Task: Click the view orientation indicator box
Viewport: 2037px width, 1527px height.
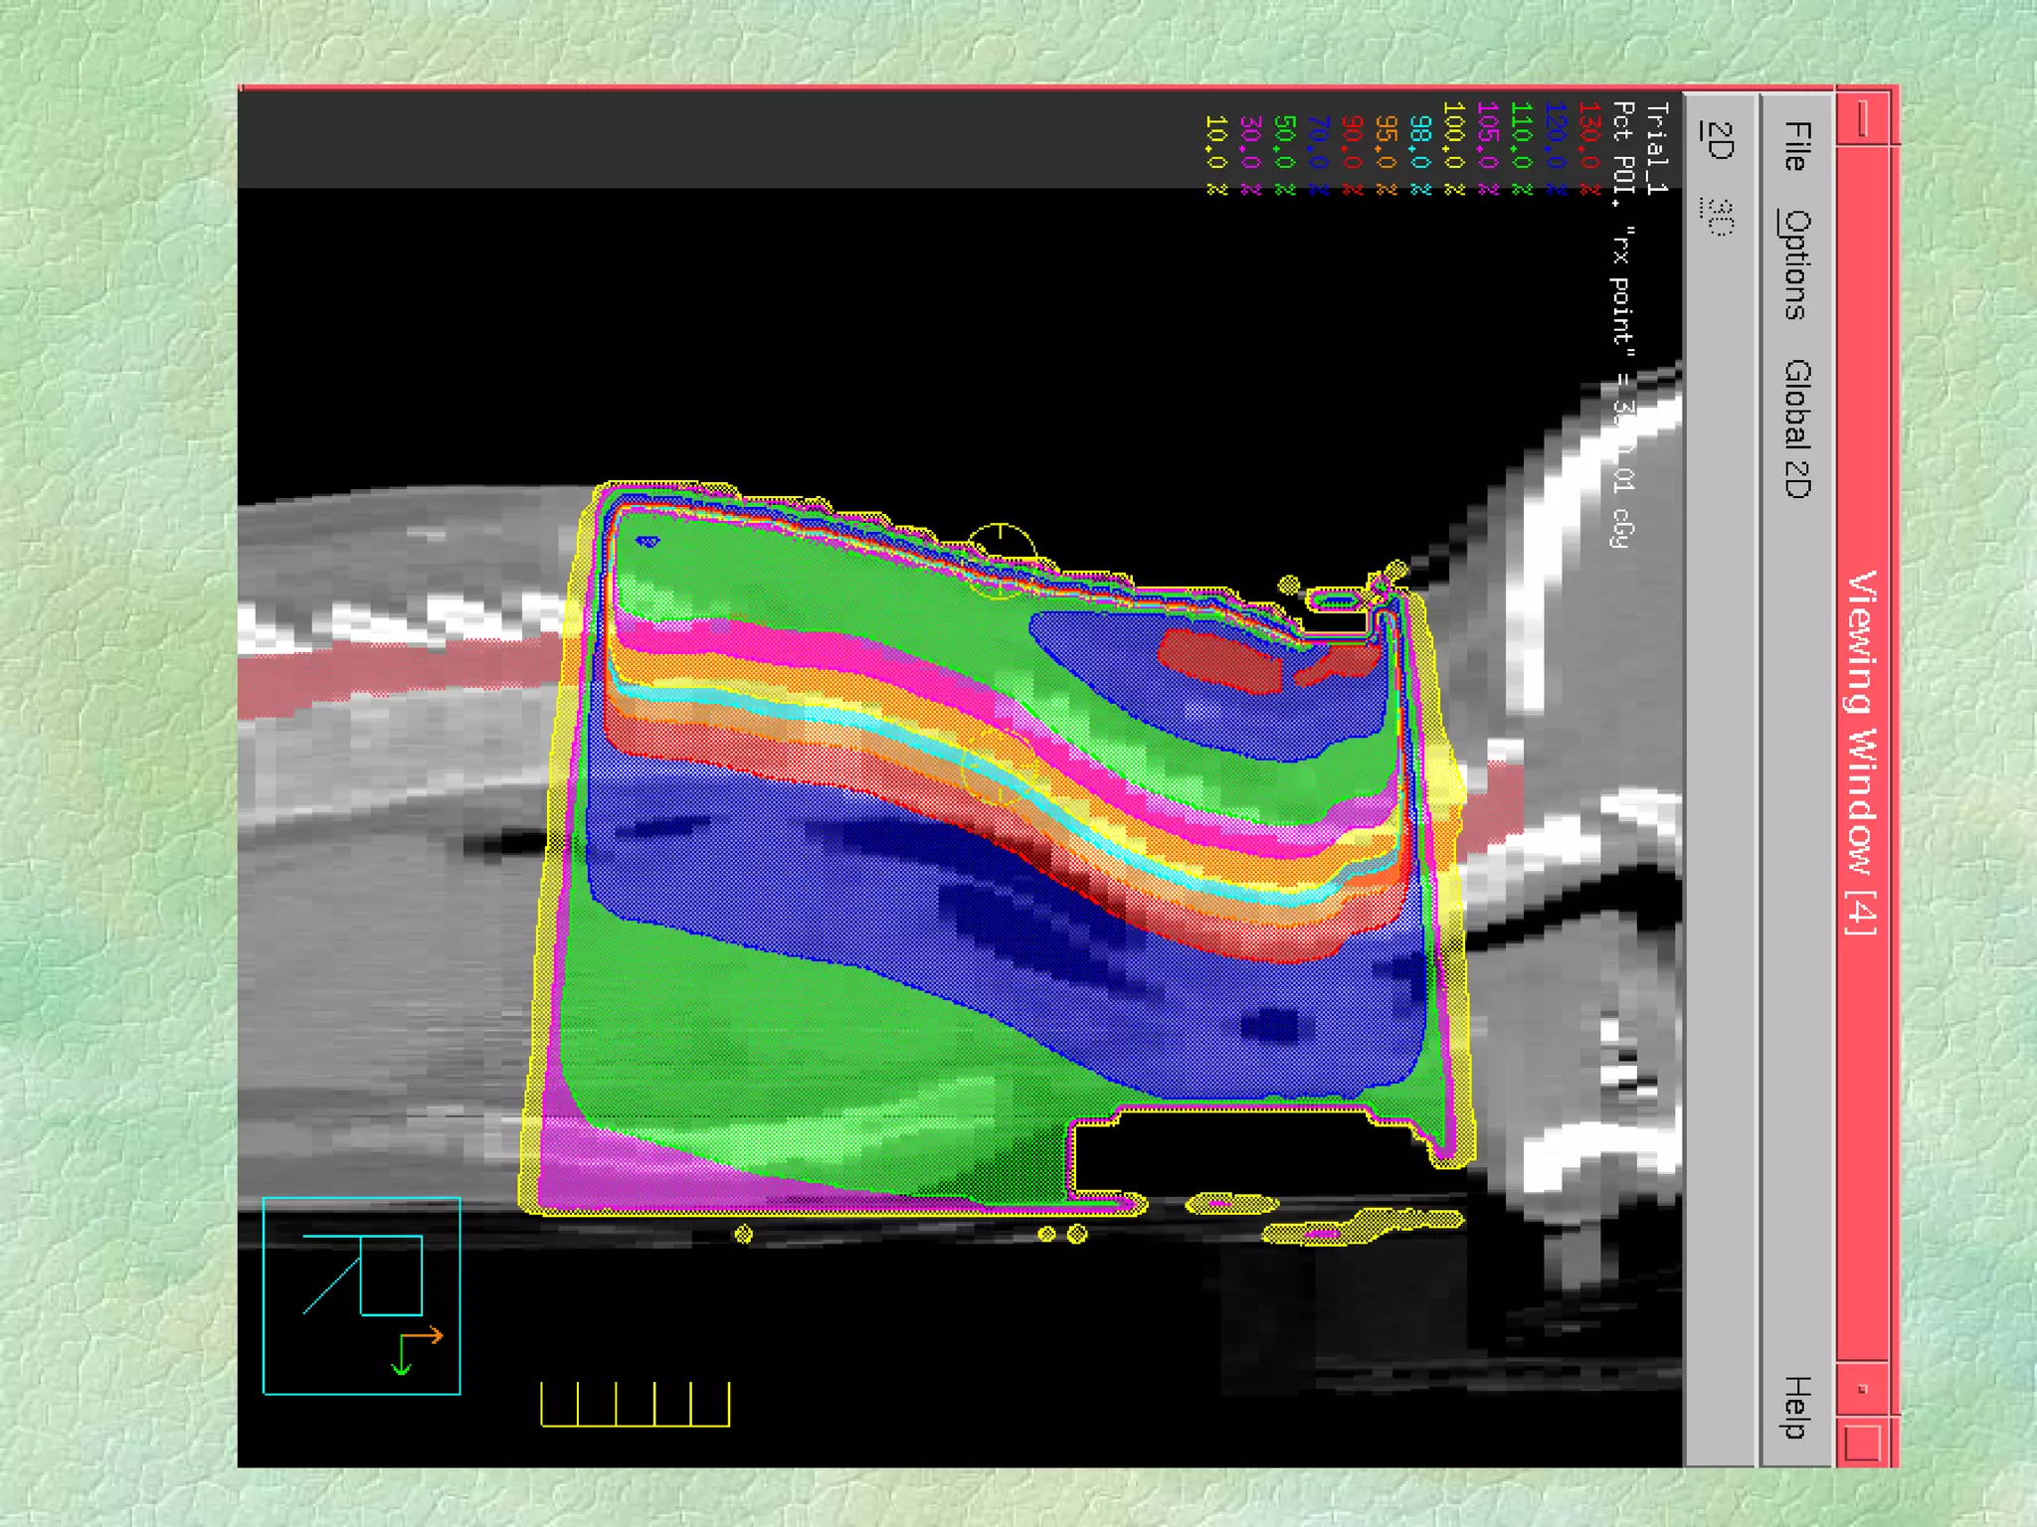Action: point(361,1295)
